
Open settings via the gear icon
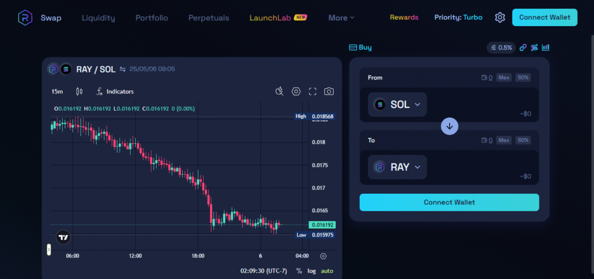tap(500, 17)
